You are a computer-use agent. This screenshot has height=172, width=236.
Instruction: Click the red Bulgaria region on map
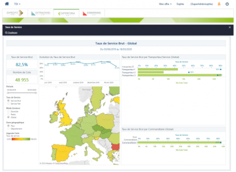tap(115, 147)
